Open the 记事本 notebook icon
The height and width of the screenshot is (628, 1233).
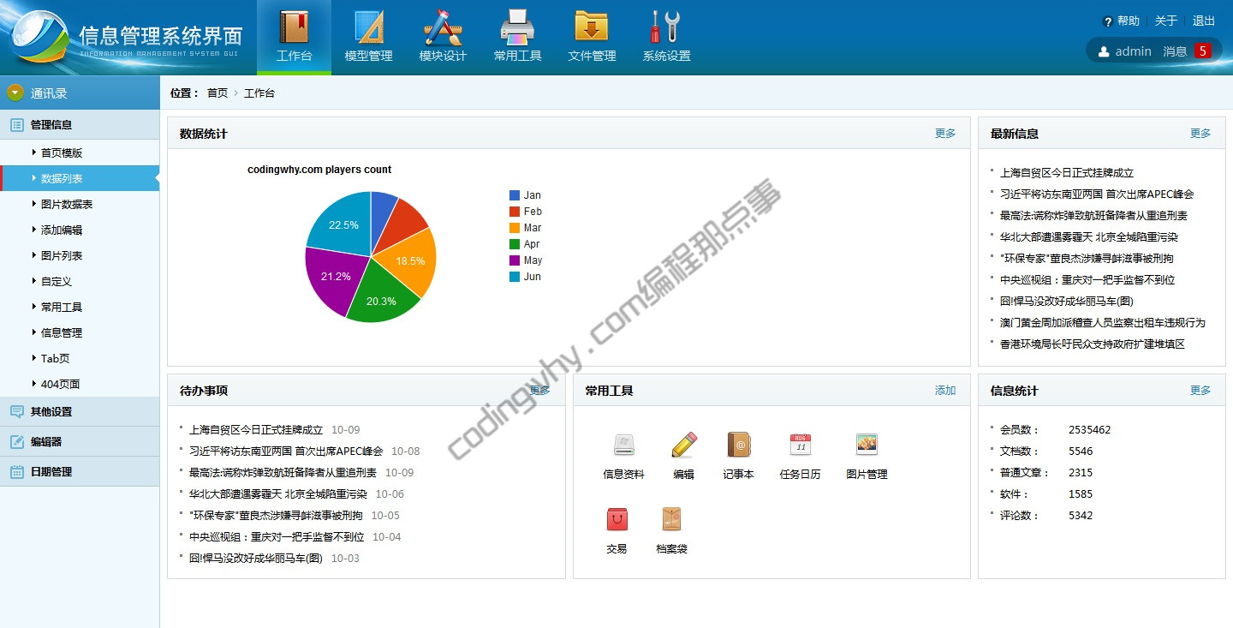(738, 445)
